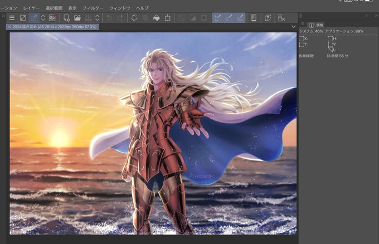379x244 pixels.
Task: Click the システム:46% memory readout
Action: point(311,31)
